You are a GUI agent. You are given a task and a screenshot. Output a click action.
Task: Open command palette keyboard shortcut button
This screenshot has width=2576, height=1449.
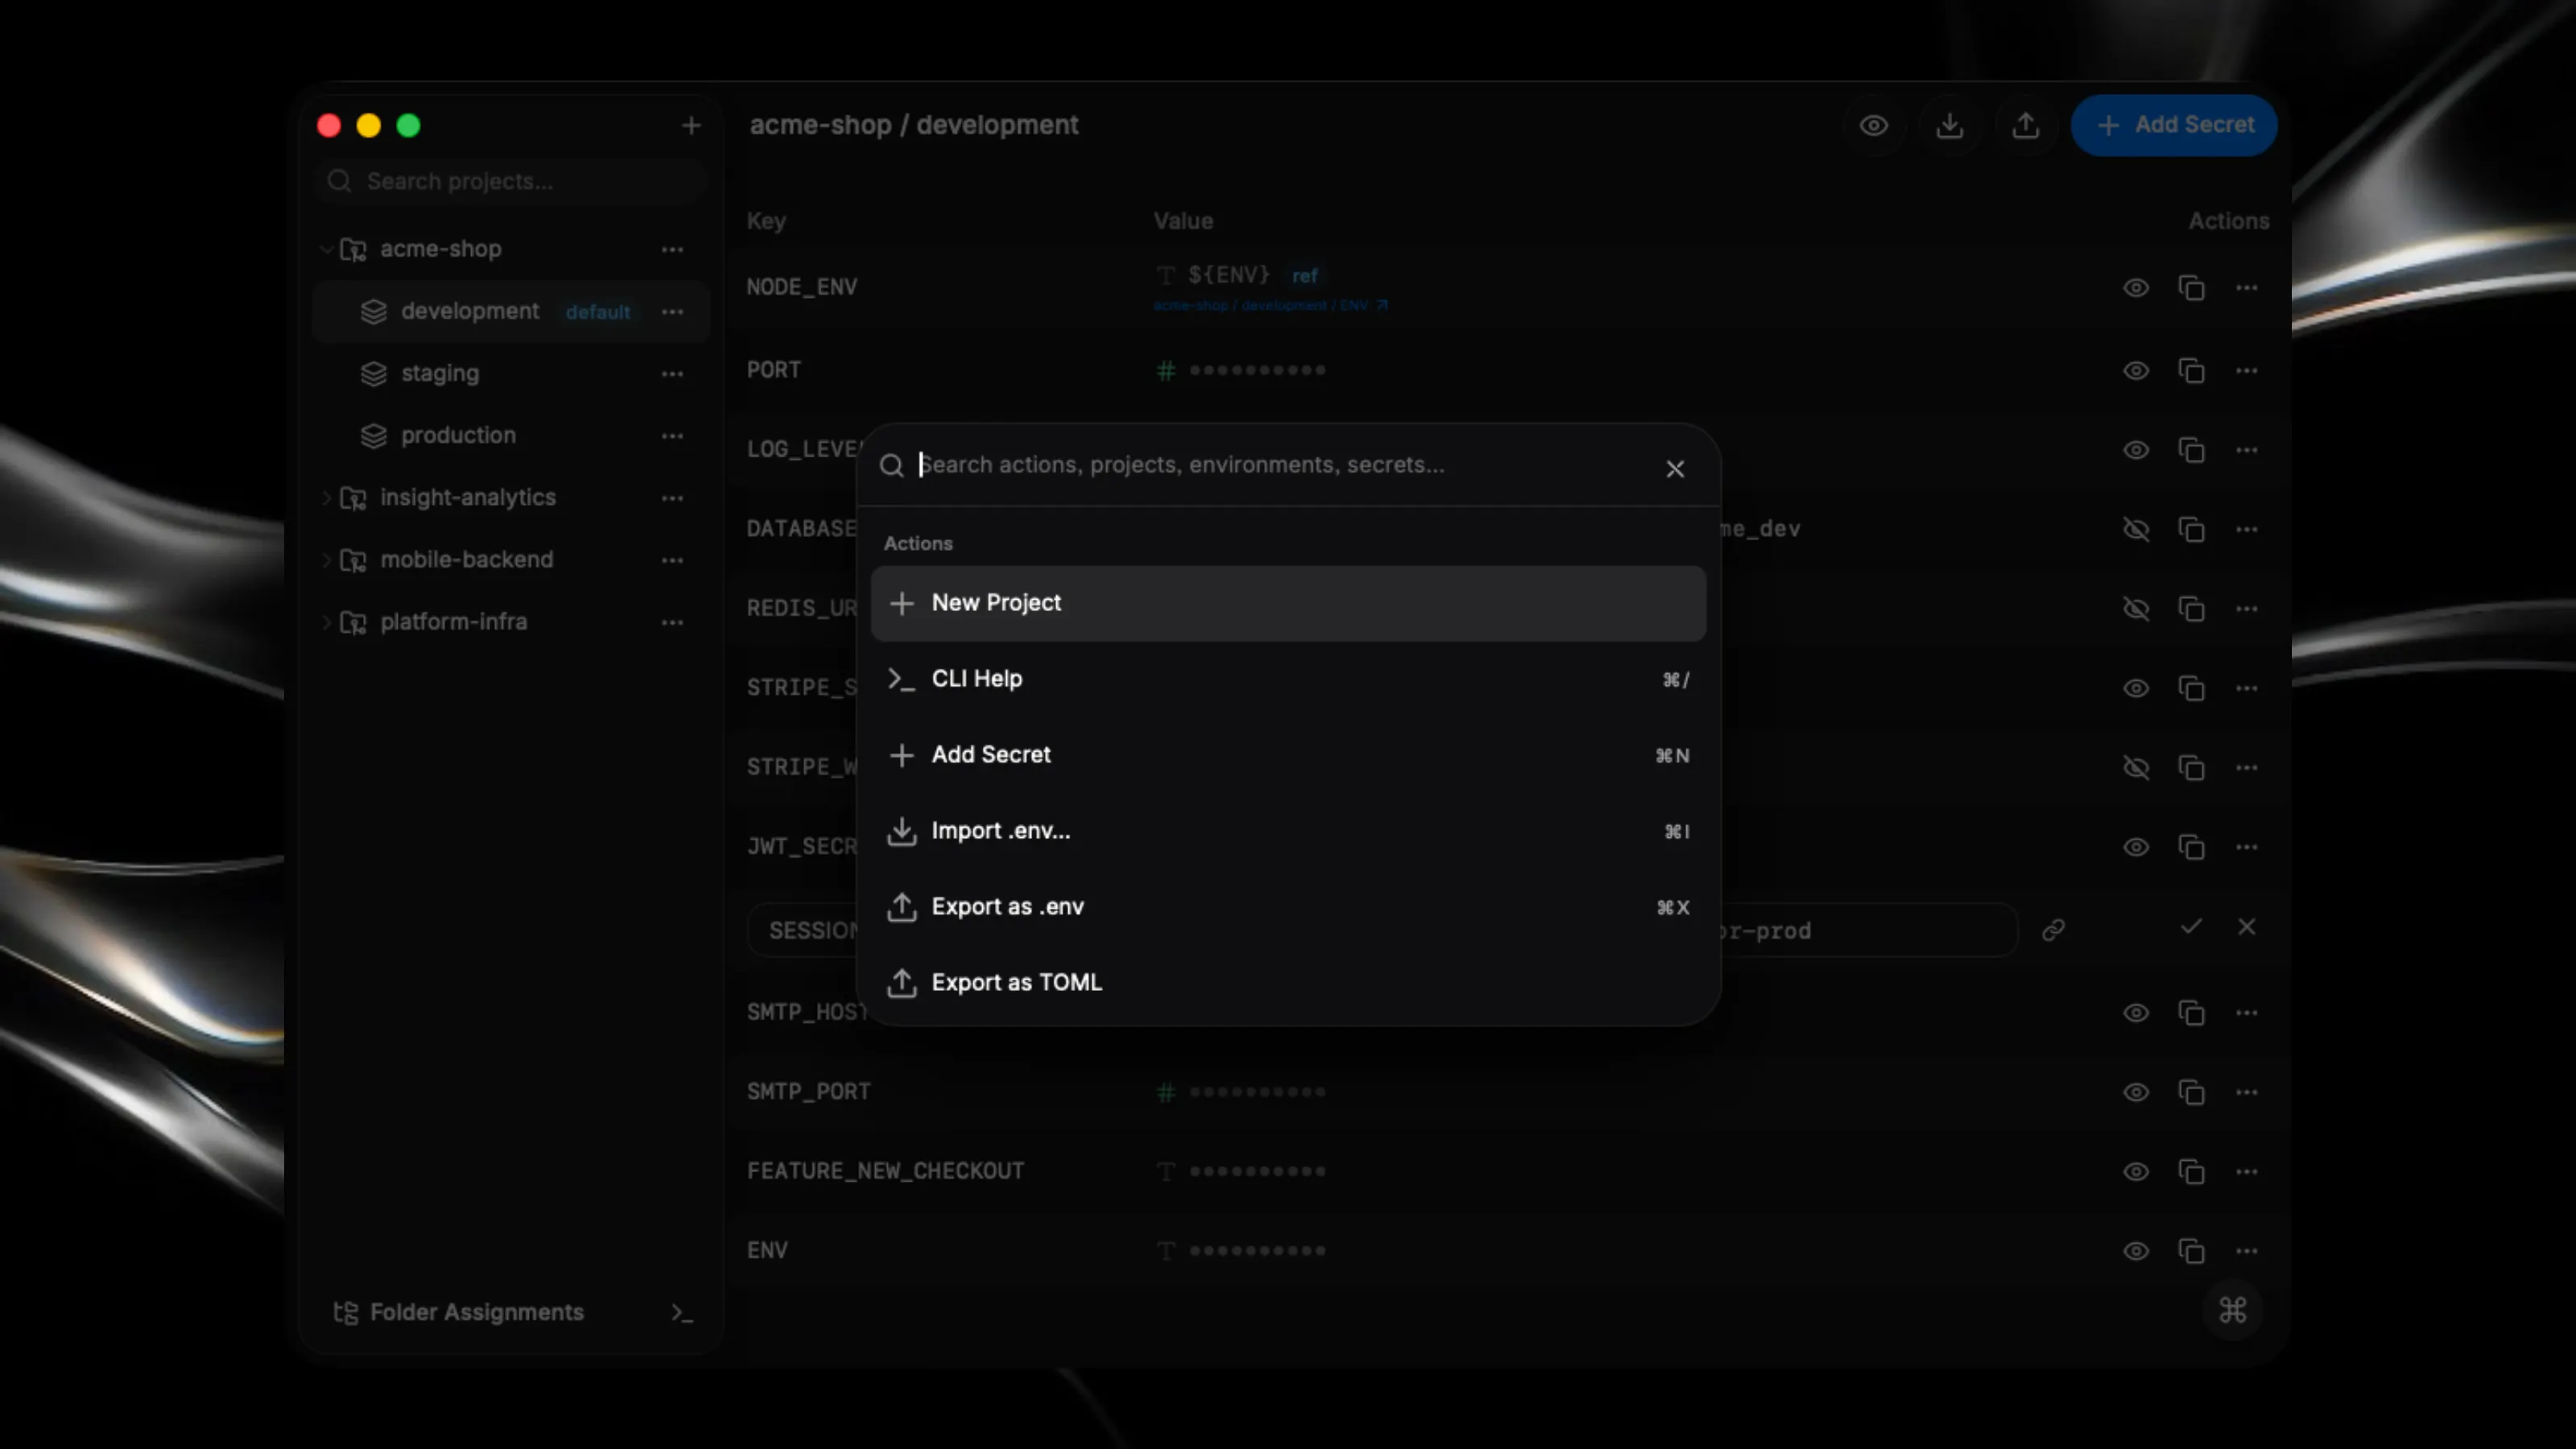2232,1309
